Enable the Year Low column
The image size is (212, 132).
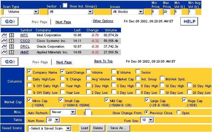coord(62,92)
